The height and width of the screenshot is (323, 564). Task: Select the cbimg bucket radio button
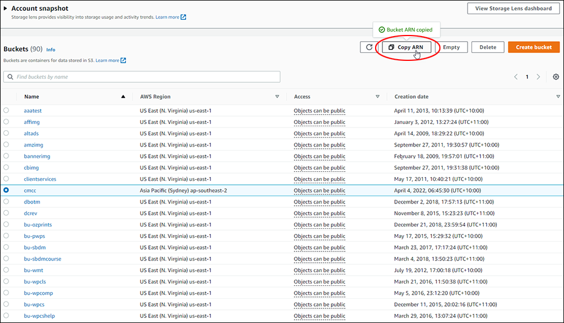click(6, 167)
